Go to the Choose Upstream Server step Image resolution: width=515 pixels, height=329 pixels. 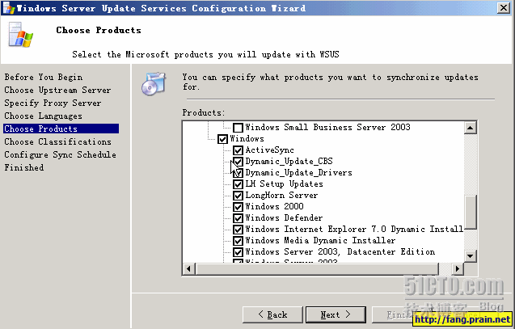coord(57,90)
